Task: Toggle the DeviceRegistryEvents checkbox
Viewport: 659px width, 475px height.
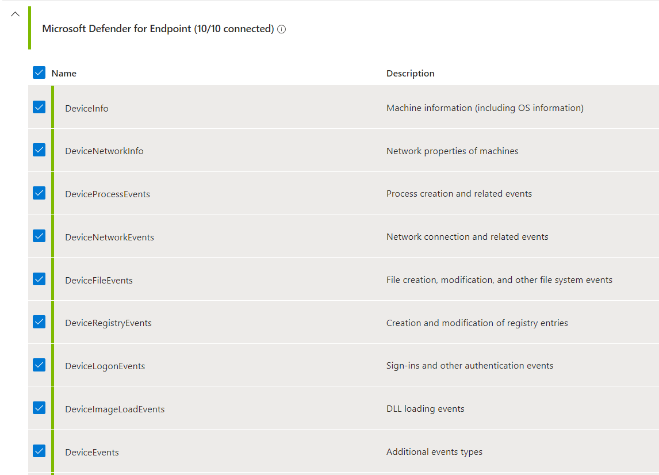Action: click(x=39, y=322)
